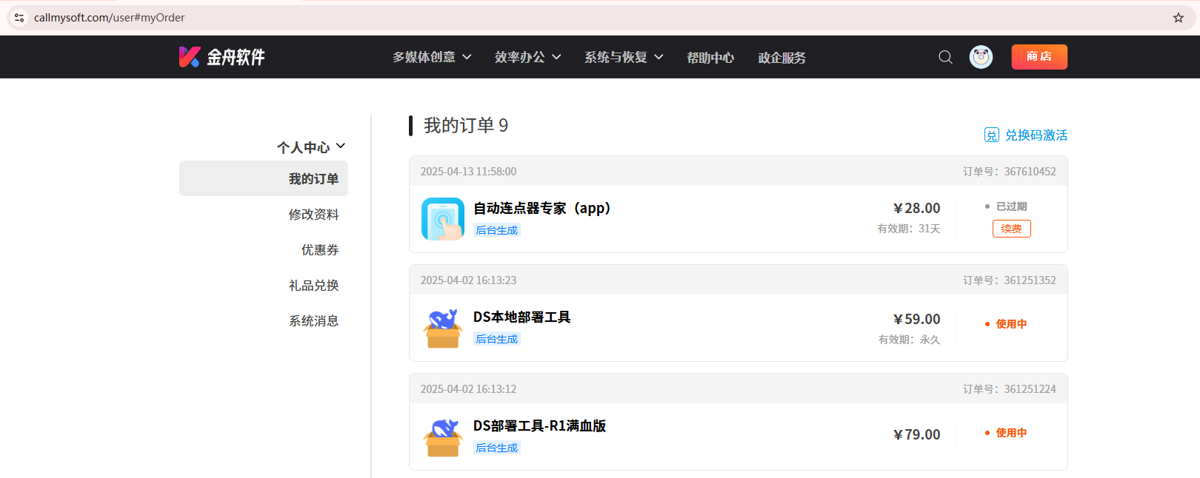
Task: Click the 我的订单 9 page heading
Action: coord(466,125)
